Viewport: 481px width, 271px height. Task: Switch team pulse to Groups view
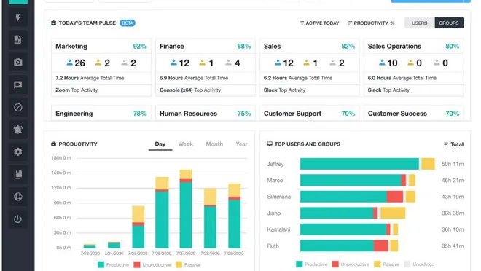(x=449, y=23)
